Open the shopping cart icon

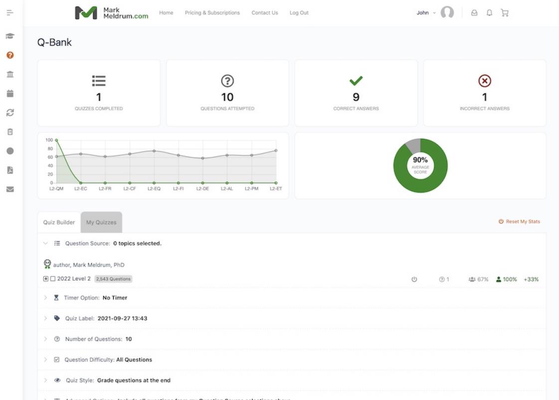tap(505, 13)
